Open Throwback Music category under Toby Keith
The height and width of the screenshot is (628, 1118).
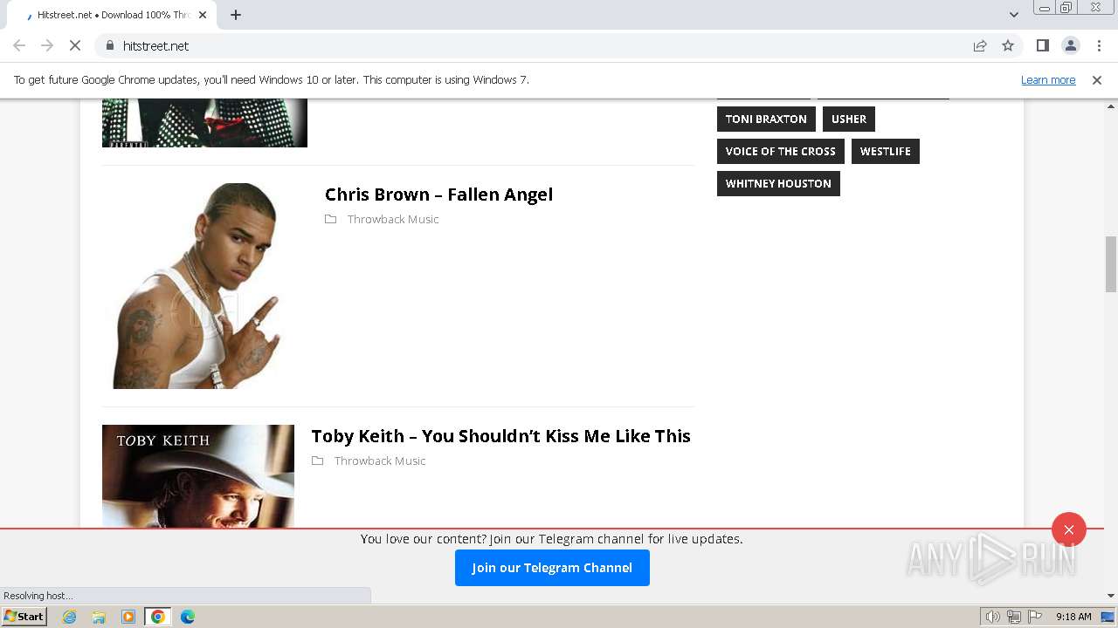click(x=380, y=461)
